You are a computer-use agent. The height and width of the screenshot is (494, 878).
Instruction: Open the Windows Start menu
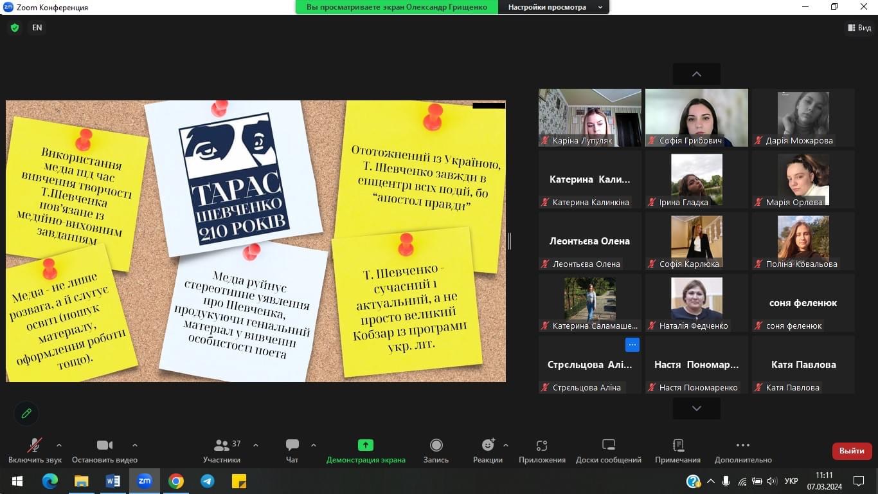17,481
